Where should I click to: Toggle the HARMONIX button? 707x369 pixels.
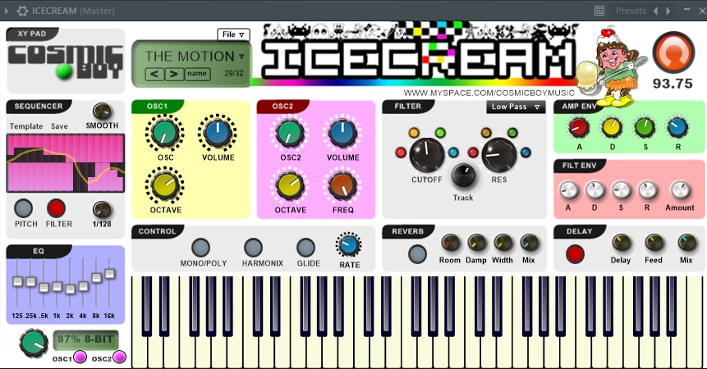pyautogui.click(x=254, y=248)
